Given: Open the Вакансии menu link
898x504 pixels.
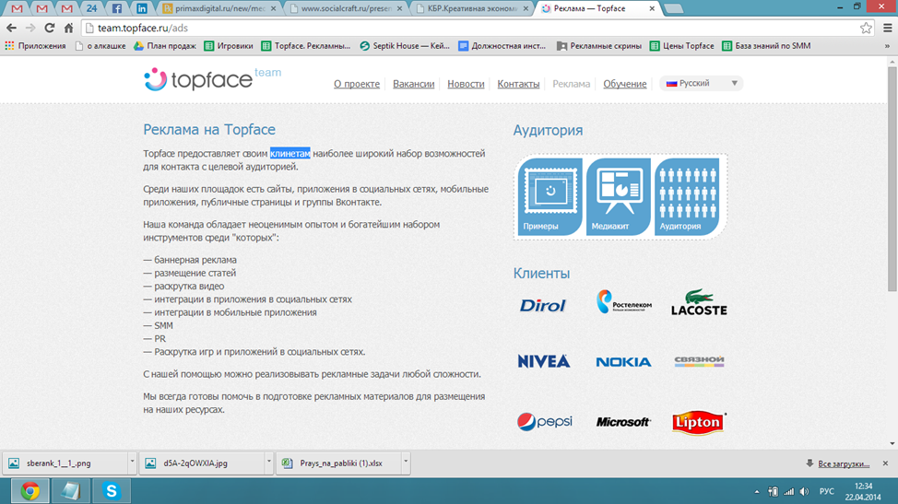Looking at the screenshot, I should (x=413, y=84).
